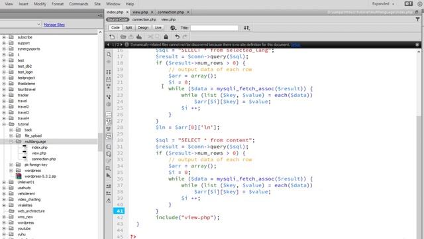424x239 pixels.
Task: Click the Move or Convert CSS icon
Action: tap(109, 175)
